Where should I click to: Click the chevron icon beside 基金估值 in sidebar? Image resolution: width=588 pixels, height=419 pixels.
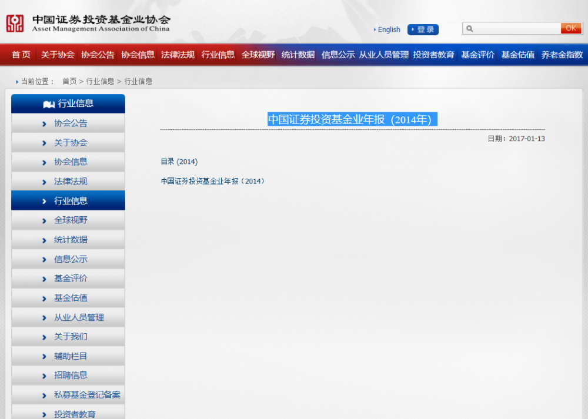[44, 299]
